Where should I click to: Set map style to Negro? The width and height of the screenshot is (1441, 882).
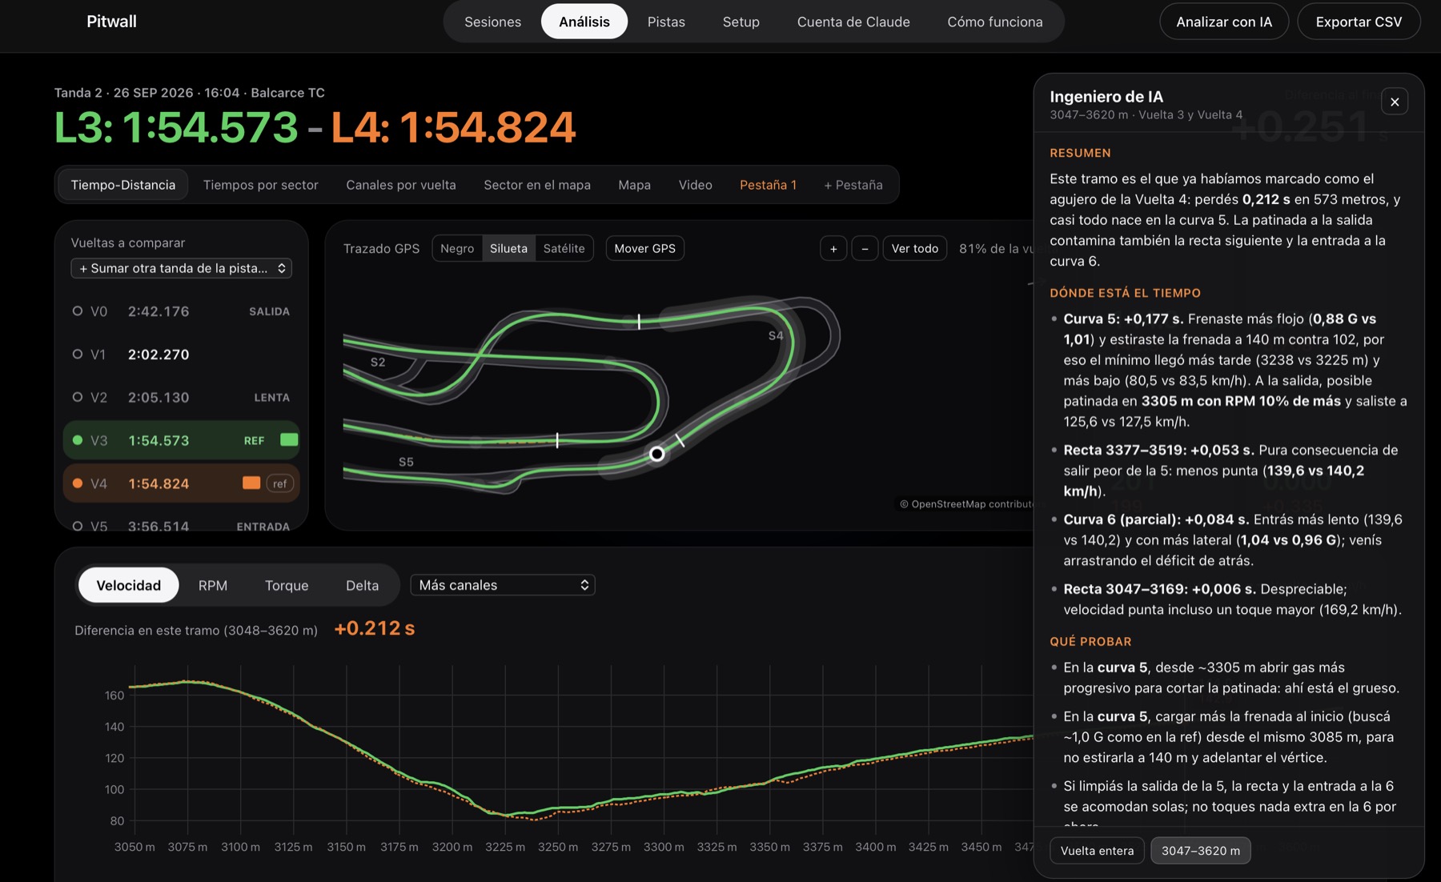click(457, 248)
